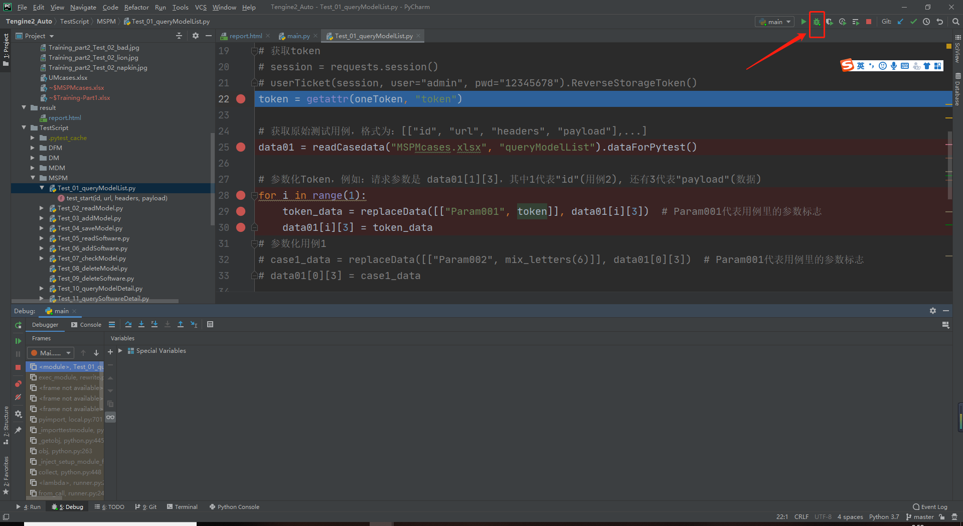963x526 pixels.
Task: Click next frame down arrow in Frames
Action: coord(96,353)
